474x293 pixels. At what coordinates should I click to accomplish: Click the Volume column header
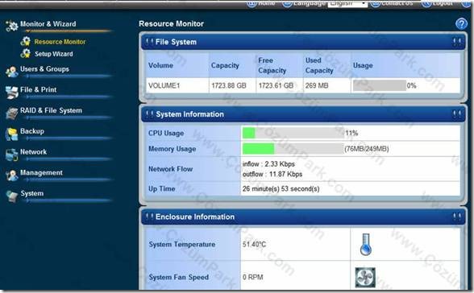[x=160, y=65]
